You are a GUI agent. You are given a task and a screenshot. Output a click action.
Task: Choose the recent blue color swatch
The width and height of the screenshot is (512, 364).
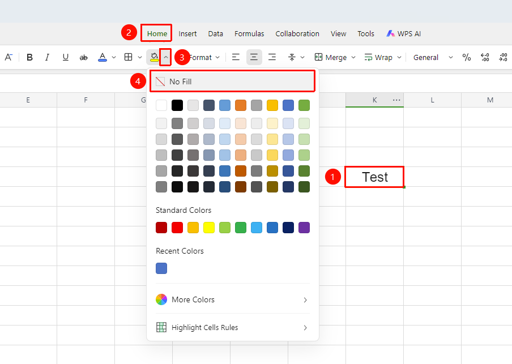click(161, 268)
